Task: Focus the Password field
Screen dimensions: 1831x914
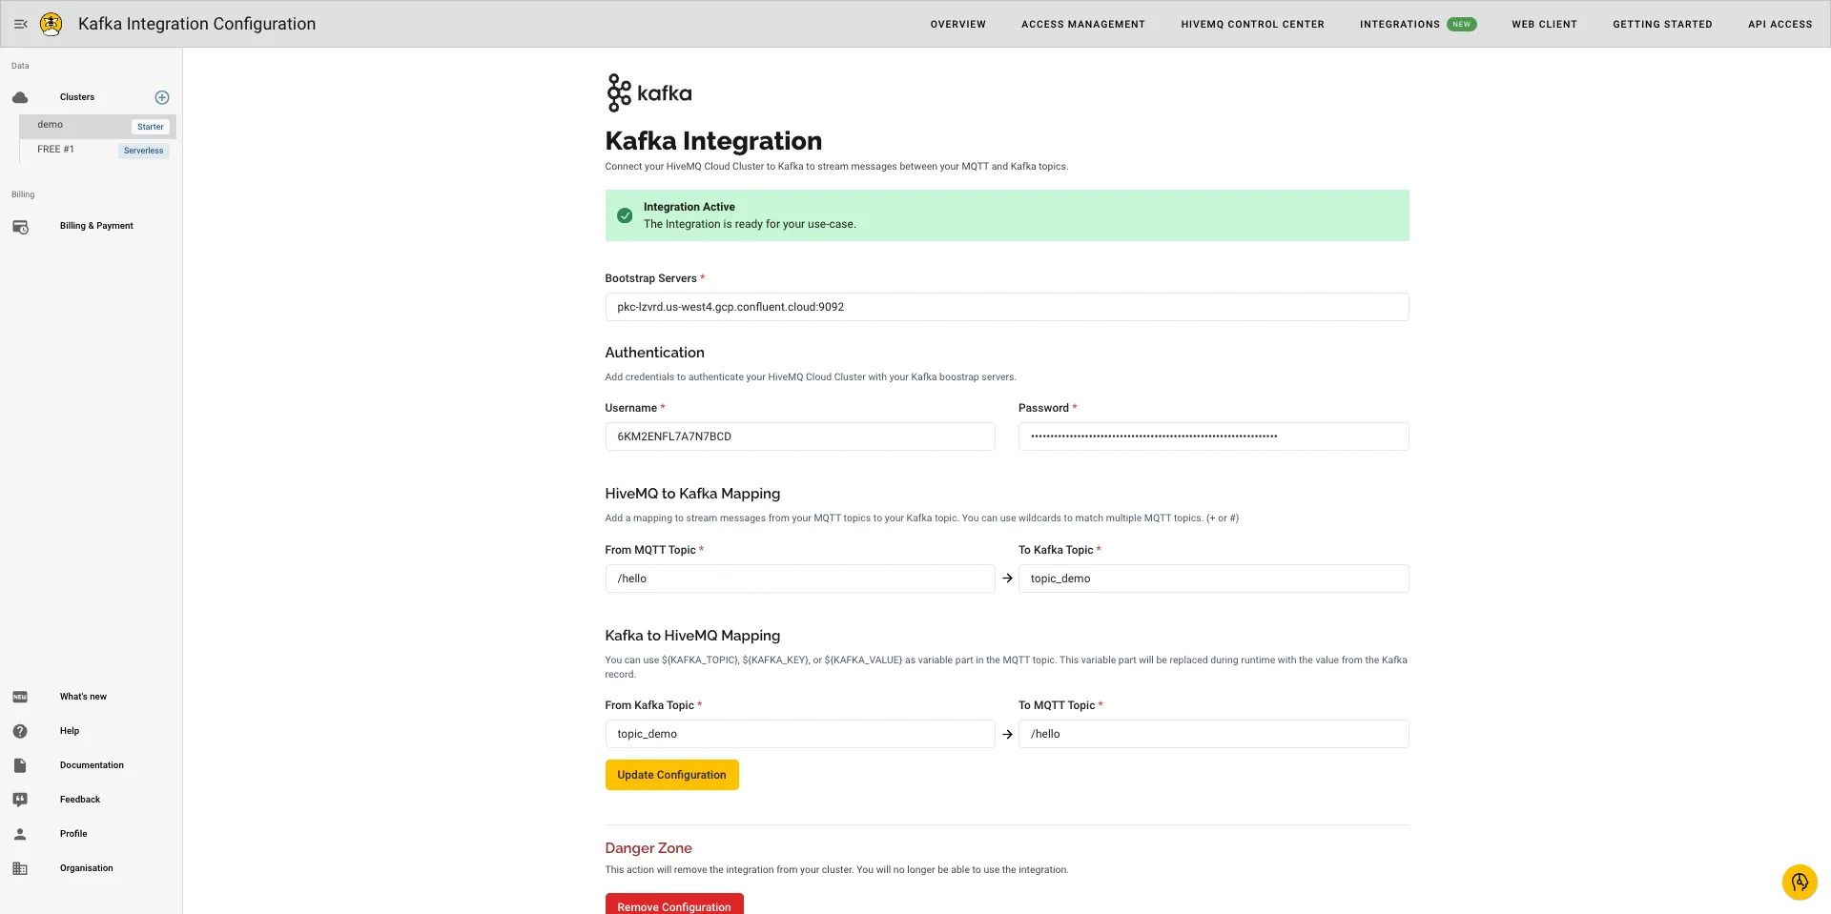Action: 1214,437
